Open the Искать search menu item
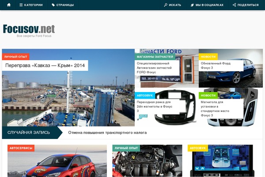Viewport: 265px width, 177px height. [172, 5]
